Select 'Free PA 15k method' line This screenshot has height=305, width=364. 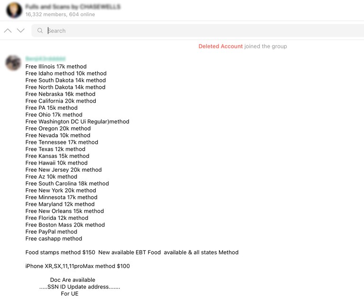pyautogui.click(x=51, y=108)
